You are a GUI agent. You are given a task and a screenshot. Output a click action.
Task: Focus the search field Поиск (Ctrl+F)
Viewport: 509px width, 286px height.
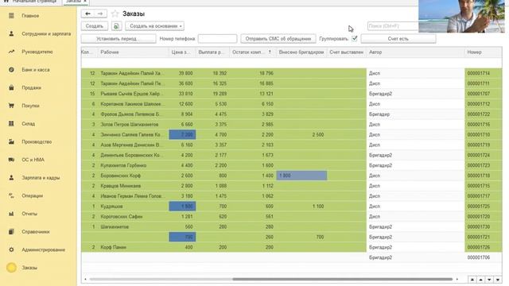click(x=393, y=26)
